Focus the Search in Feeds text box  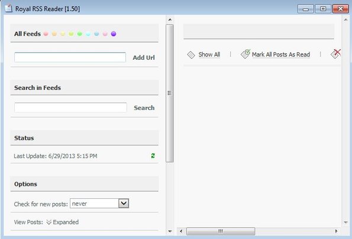70,108
